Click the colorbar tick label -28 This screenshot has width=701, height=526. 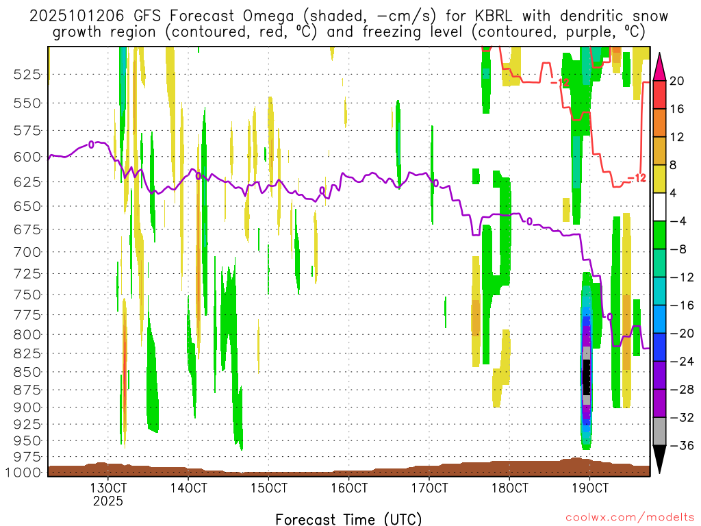pos(681,390)
